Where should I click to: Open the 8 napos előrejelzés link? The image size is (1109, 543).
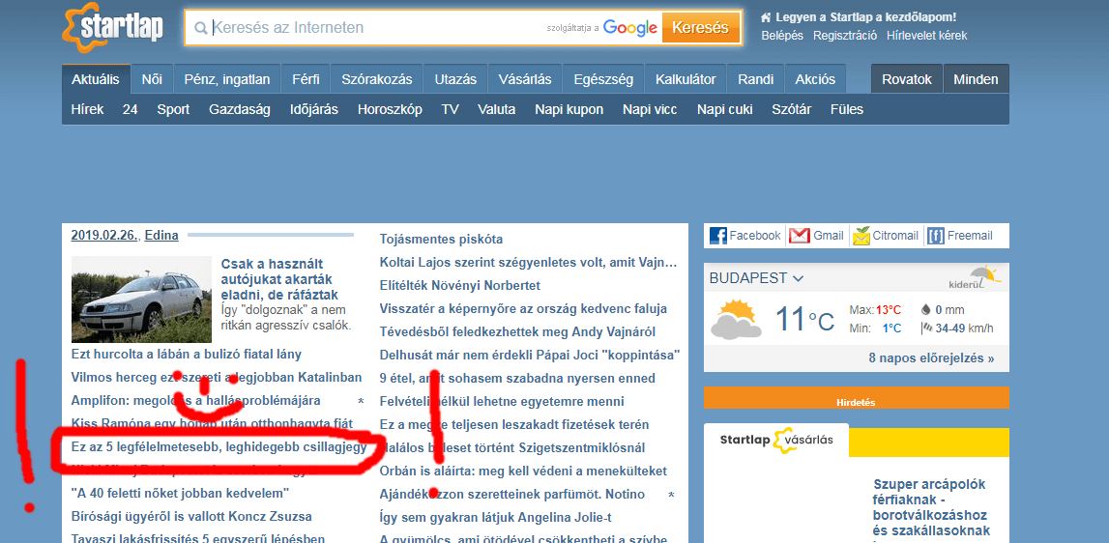coord(931,358)
